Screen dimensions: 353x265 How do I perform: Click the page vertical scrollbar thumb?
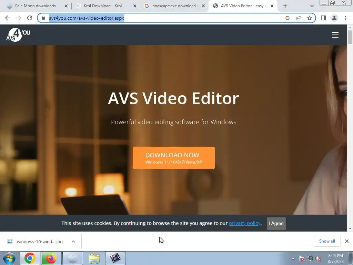coord(350,37)
